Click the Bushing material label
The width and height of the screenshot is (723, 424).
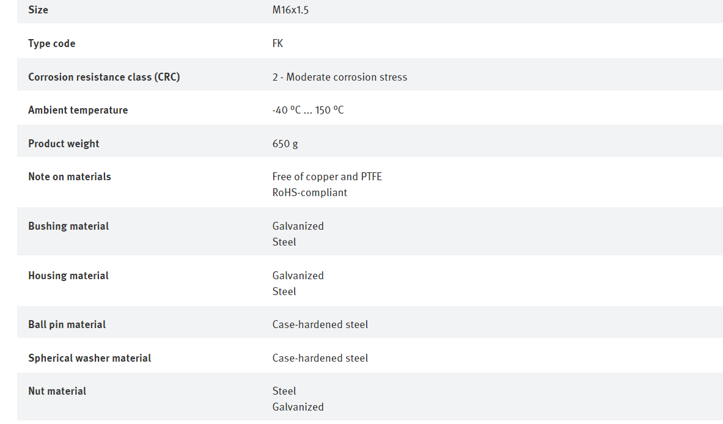pyautogui.click(x=68, y=226)
